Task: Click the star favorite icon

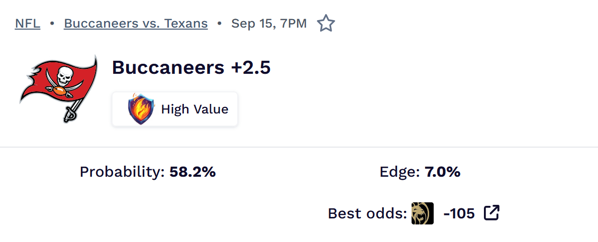Action: (326, 23)
